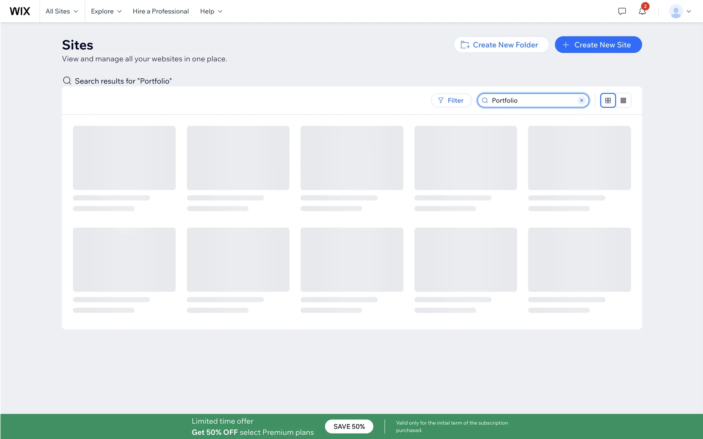This screenshot has height=439, width=703.
Task: Click the Wix logo
Action: (x=20, y=11)
